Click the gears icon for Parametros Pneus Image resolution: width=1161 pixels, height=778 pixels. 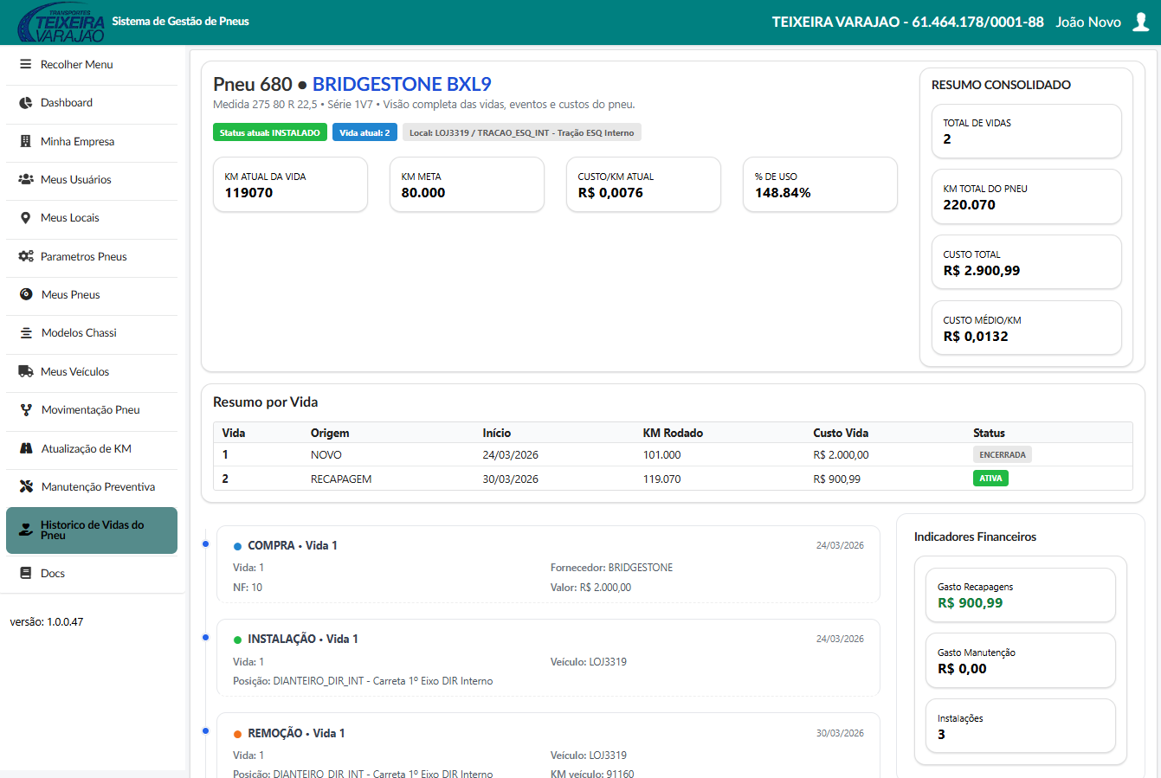click(26, 256)
